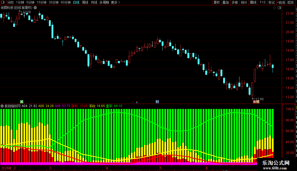Open the F10 company info
Image resolution: width=297 pixels, height=171 pixels.
(263, 2)
